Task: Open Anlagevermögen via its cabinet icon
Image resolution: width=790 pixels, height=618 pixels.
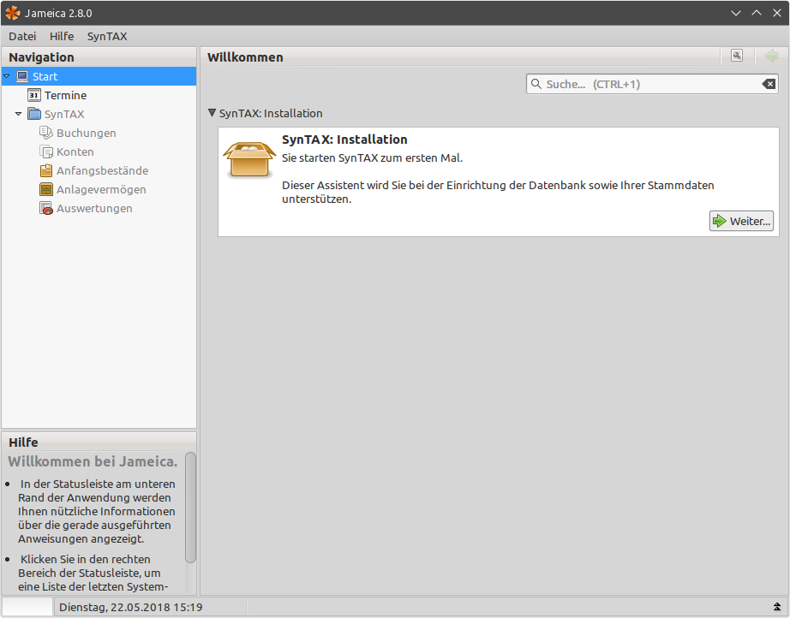Action: click(46, 189)
